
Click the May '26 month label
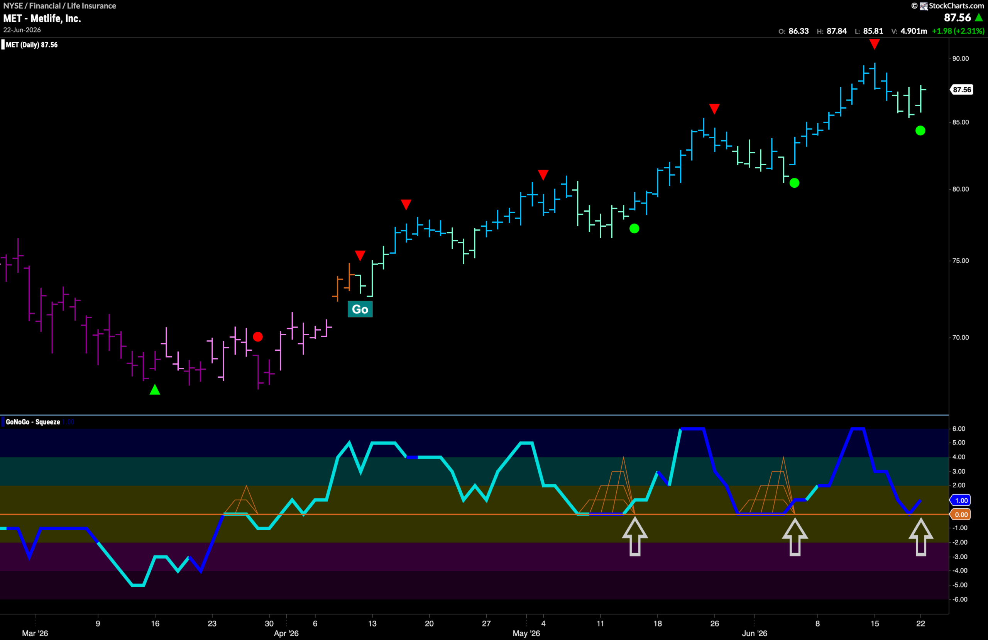pyautogui.click(x=526, y=633)
